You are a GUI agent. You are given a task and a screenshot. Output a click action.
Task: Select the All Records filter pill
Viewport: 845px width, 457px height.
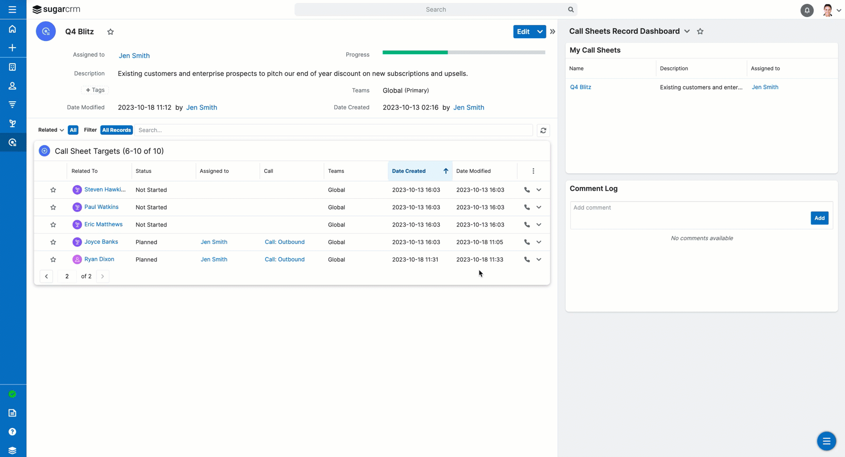coord(116,130)
